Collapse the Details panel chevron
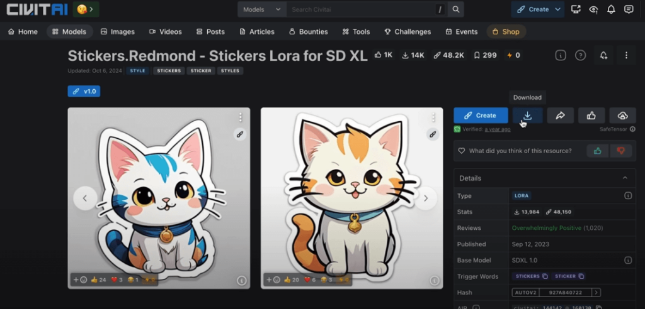This screenshot has width=645, height=309. [x=625, y=178]
